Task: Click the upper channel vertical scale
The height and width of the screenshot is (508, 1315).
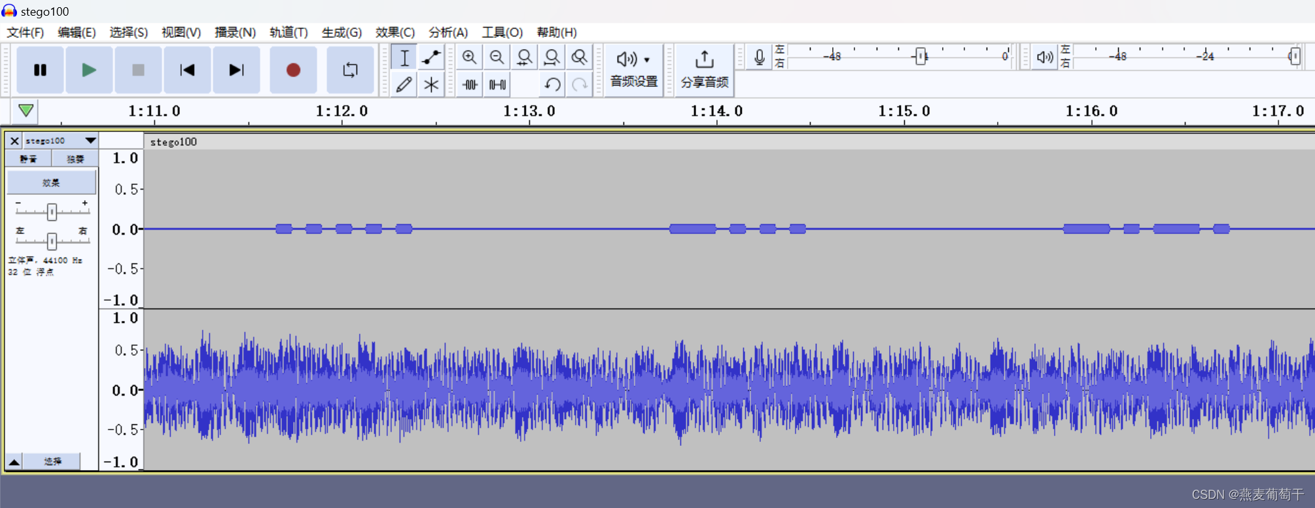Action: (x=122, y=228)
